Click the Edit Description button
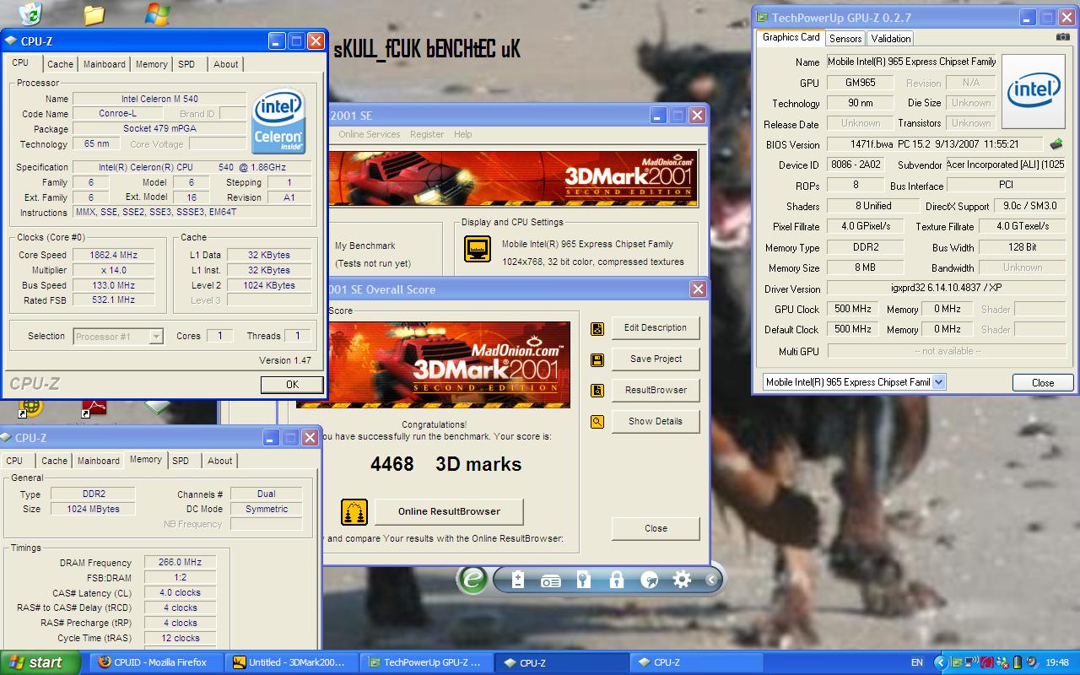This screenshot has width=1080, height=675. coord(656,328)
